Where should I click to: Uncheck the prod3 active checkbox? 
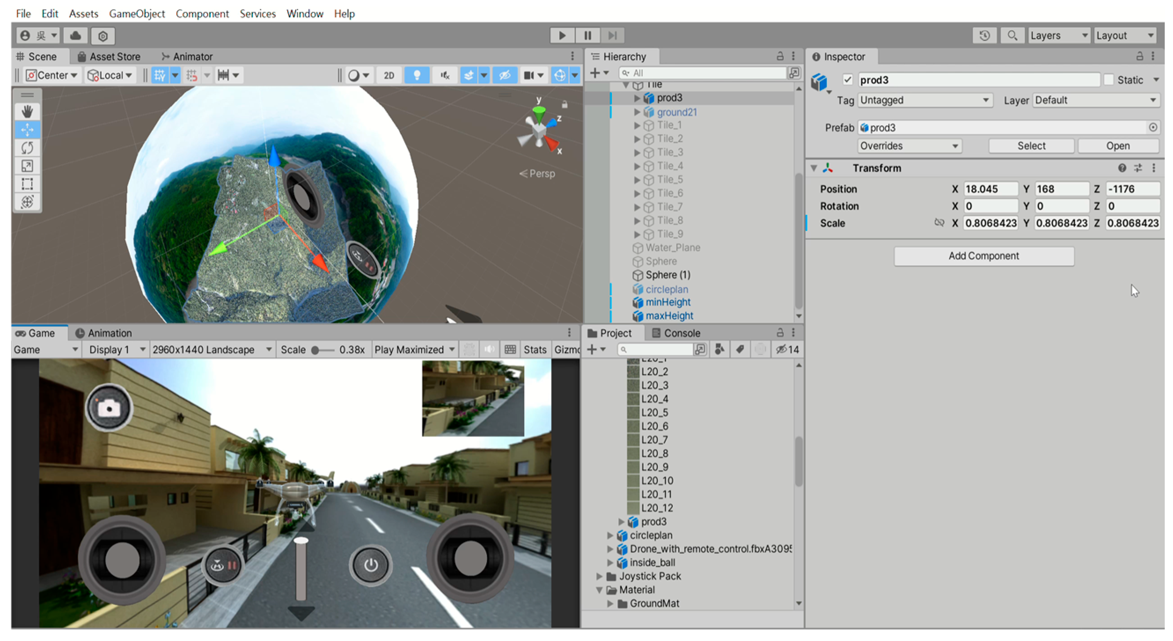[x=847, y=80]
